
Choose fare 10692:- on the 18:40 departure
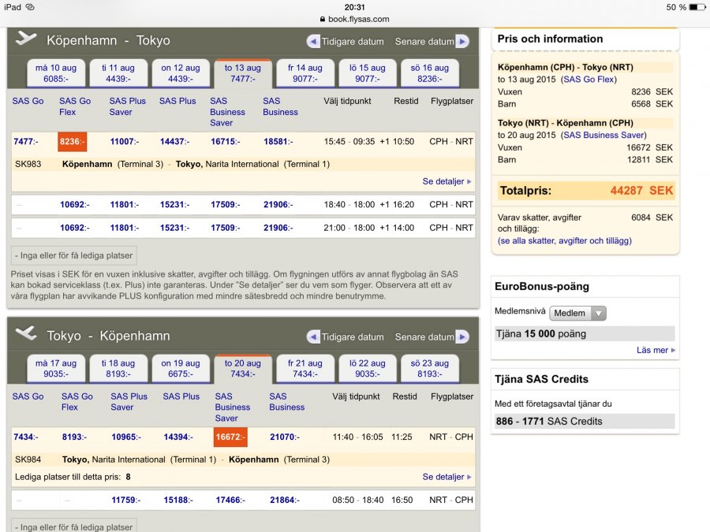(75, 204)
